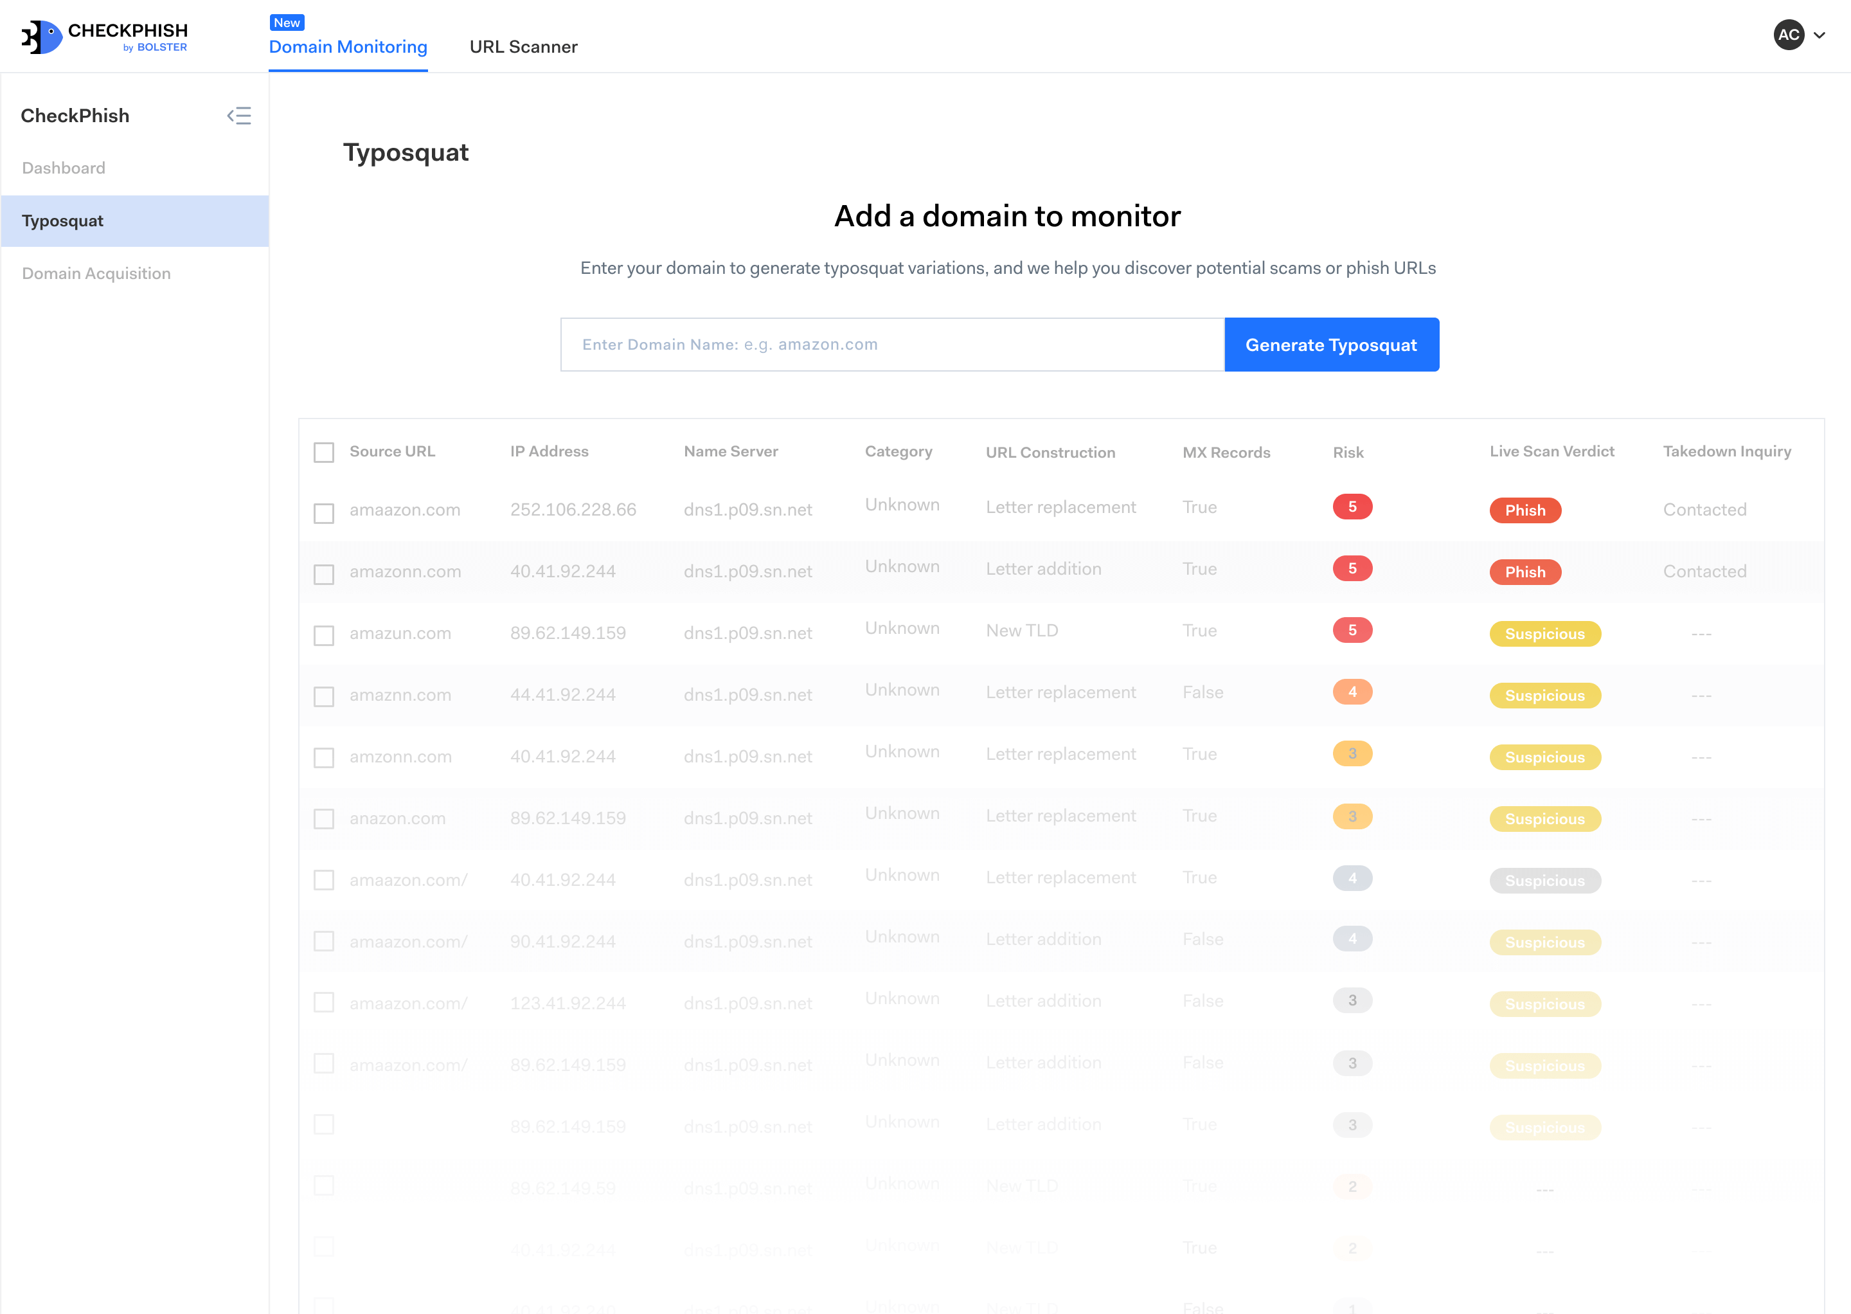Click the Suspicious verdict for amazun.com
Screen dimensions: 1851x1314
click(1544, 634)
